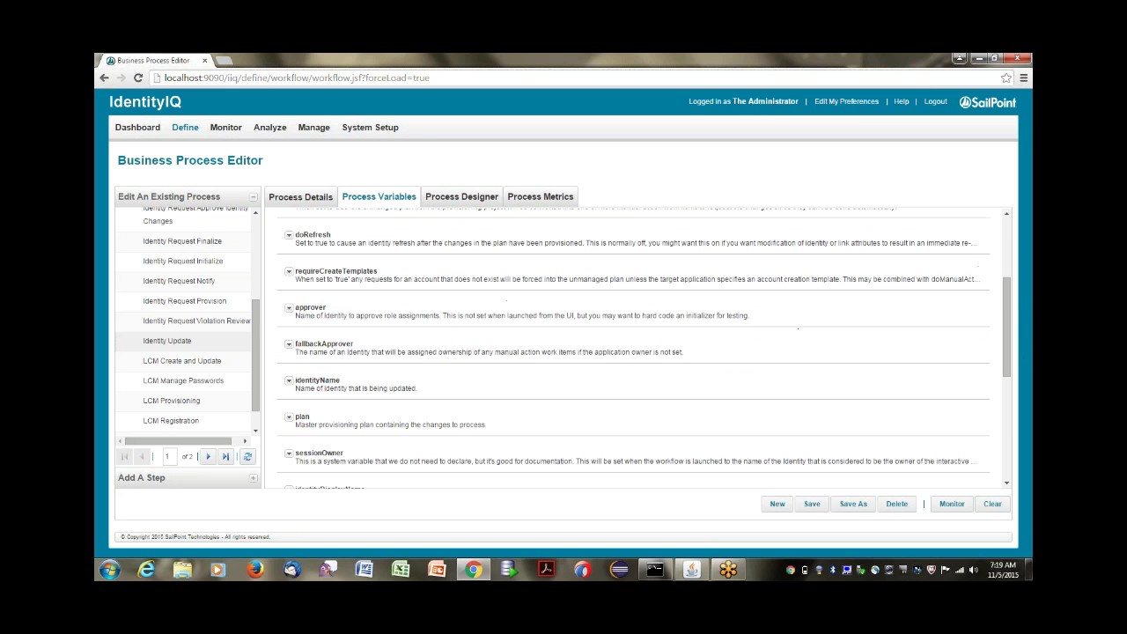Screen dimensions: 1127x634
Task: Open Adobe Acrobat from taskbar
Action: coord(547,570)
